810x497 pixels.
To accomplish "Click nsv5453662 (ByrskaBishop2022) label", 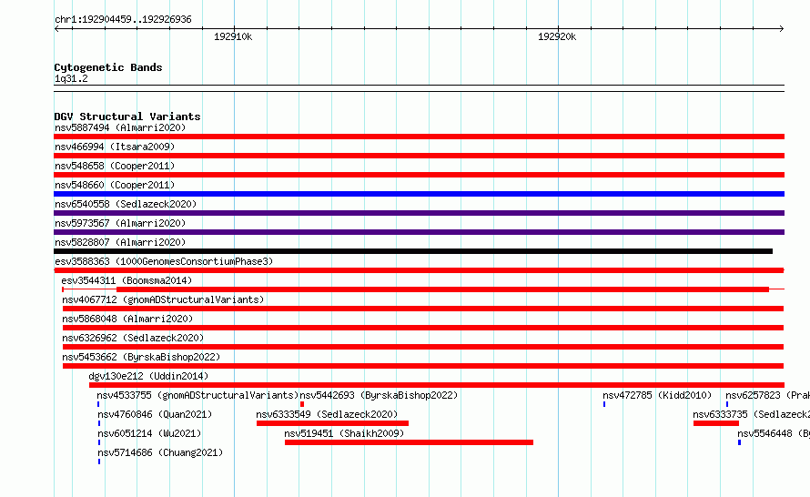I will (141, 357).
